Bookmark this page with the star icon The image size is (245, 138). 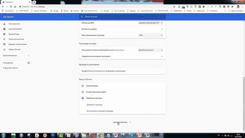click(x=174, y=7)
